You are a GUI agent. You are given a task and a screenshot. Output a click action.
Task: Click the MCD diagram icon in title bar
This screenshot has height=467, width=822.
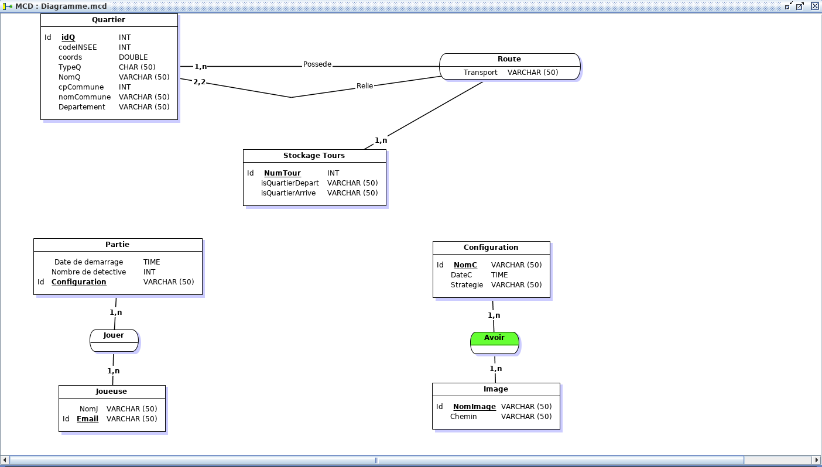coord(8,6)
